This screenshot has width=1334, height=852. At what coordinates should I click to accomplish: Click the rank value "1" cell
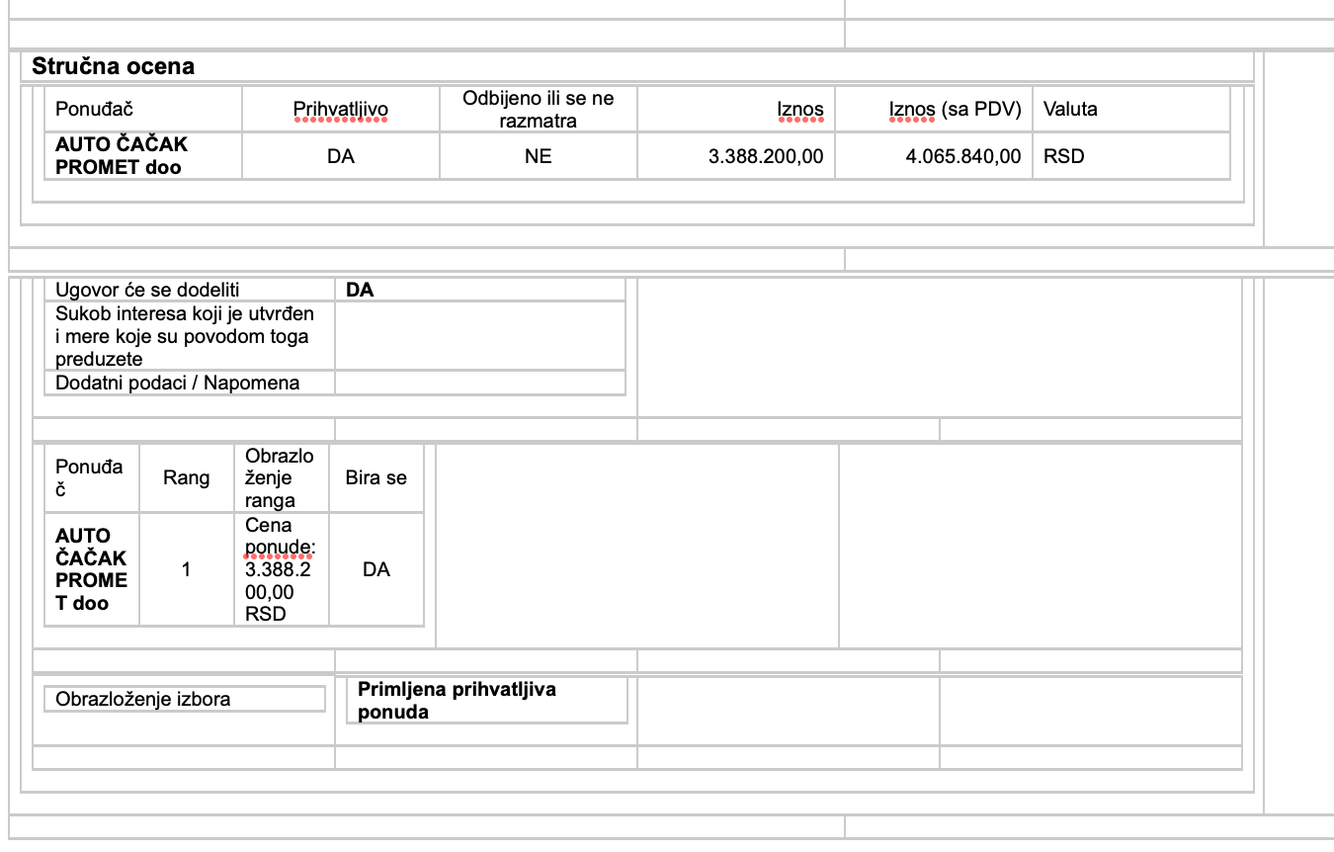[186, 569]
